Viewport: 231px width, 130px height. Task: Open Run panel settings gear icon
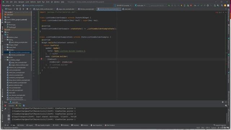[x=223, y=102]
